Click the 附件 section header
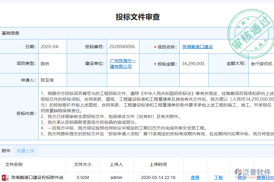Viewport: 274px width, 182px height. [7, 151]
